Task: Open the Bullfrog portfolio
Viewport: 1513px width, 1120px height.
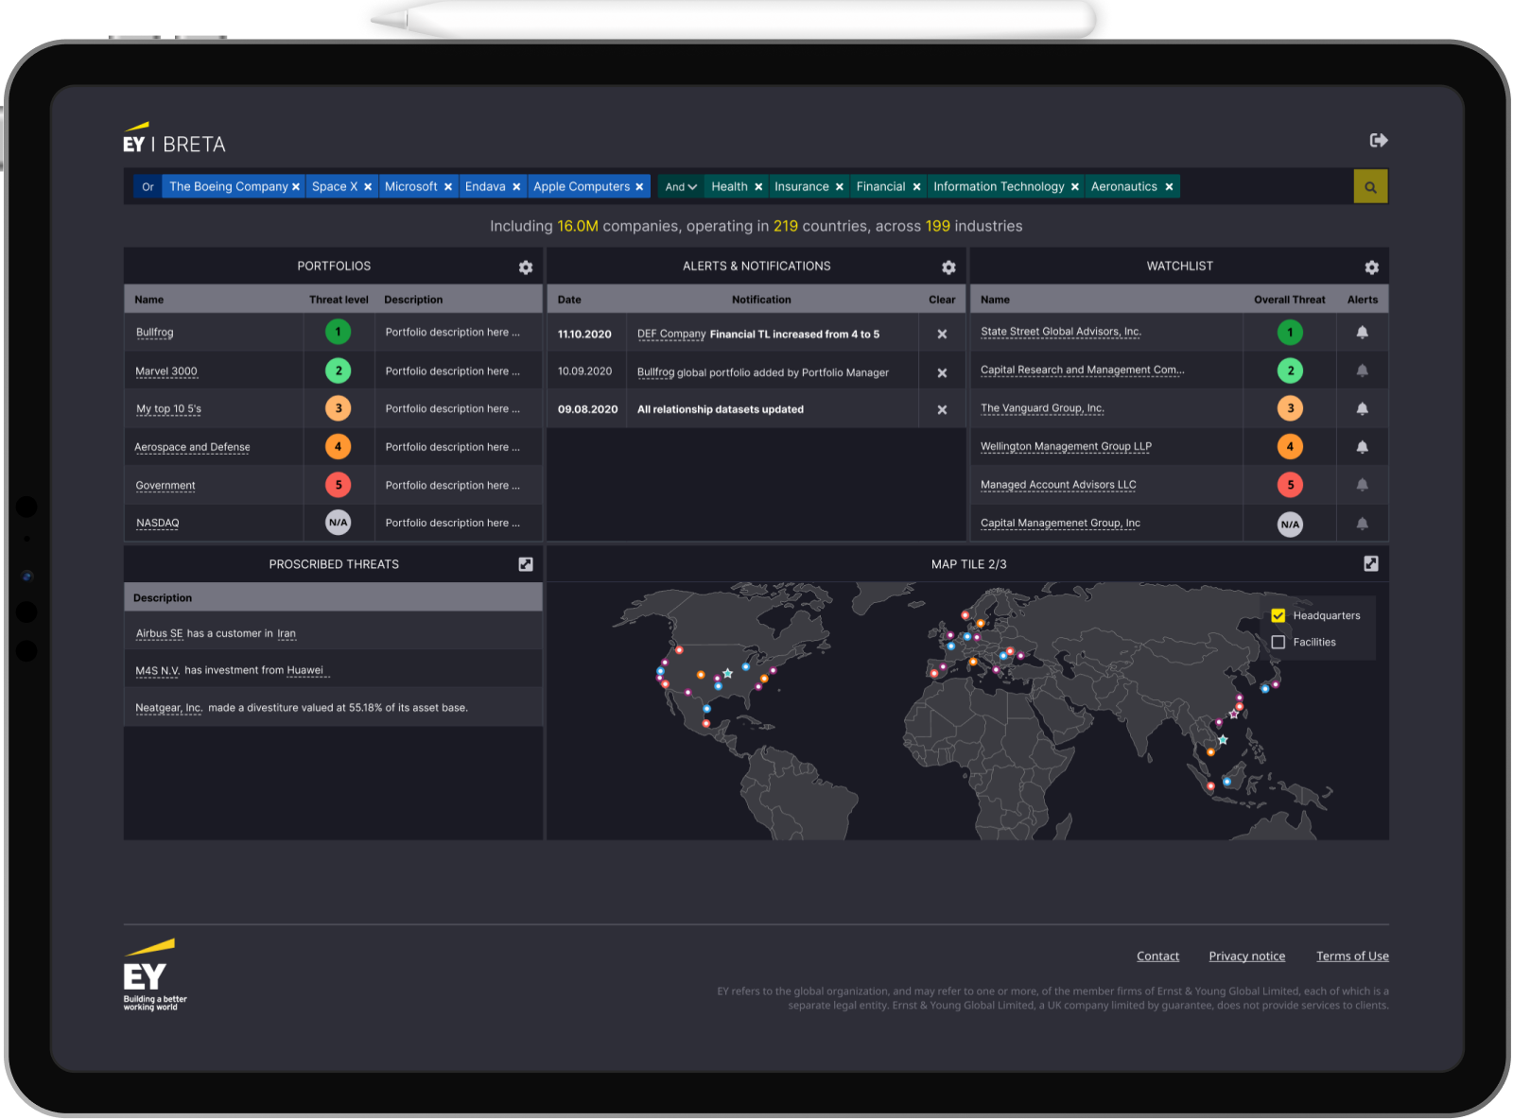Action: (155, 333)
